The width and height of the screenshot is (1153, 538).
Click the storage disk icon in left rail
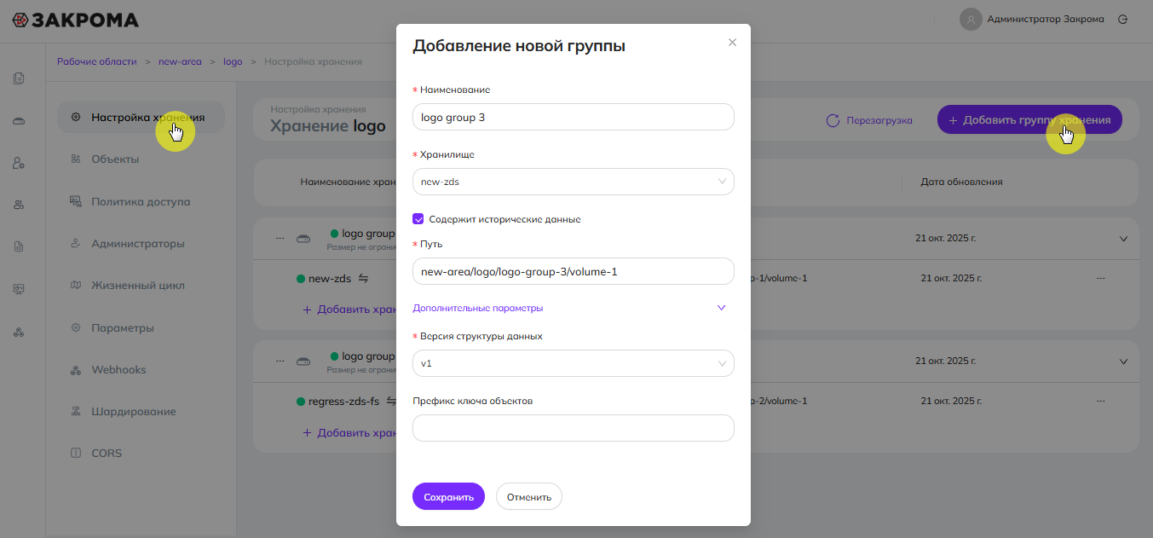(19, 121)
